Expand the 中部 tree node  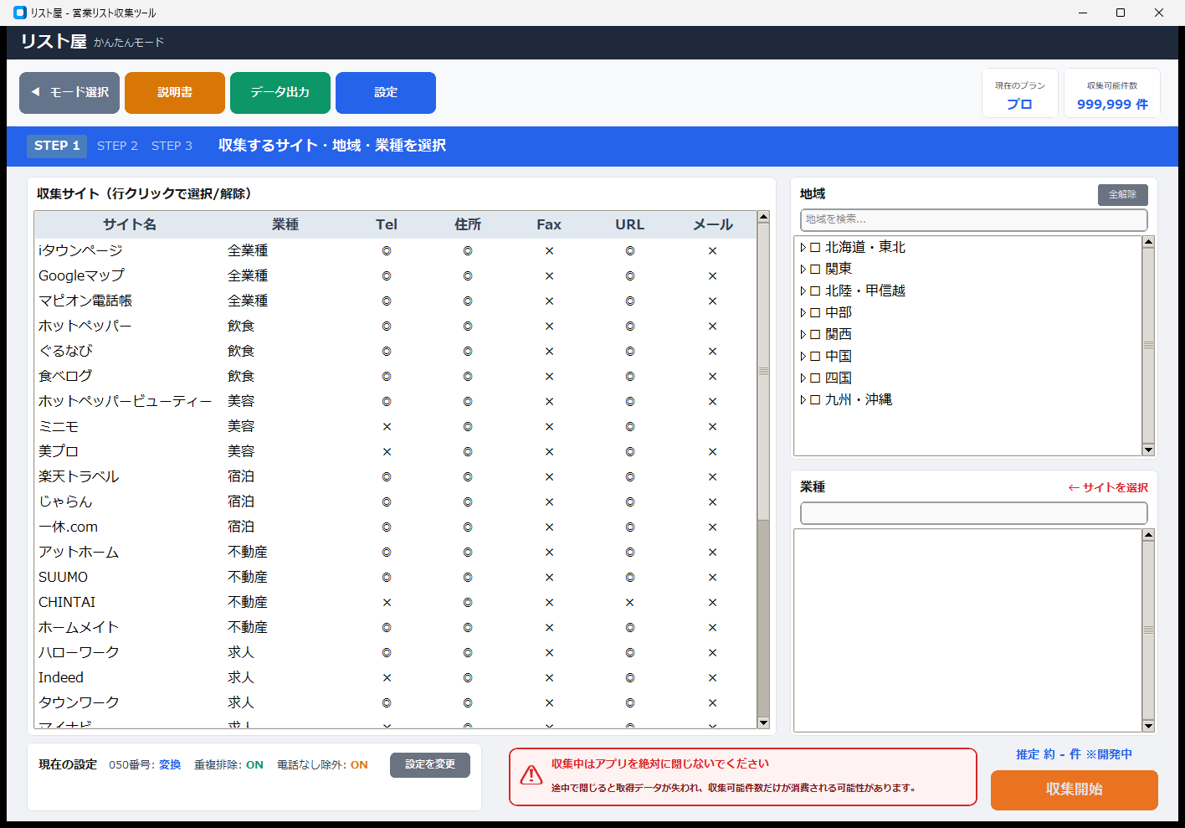tap(803, 313)
